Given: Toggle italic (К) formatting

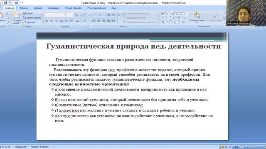Looking at the screenshot, I should pos(52,21).
